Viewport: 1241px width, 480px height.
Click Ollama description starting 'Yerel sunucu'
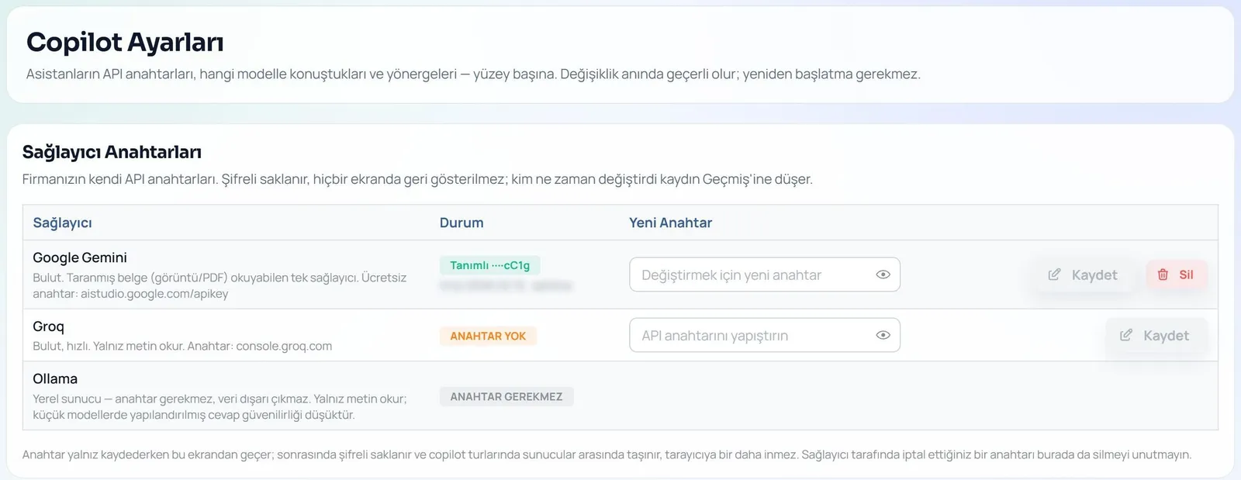pyautogui.click(x=220, y=406)
